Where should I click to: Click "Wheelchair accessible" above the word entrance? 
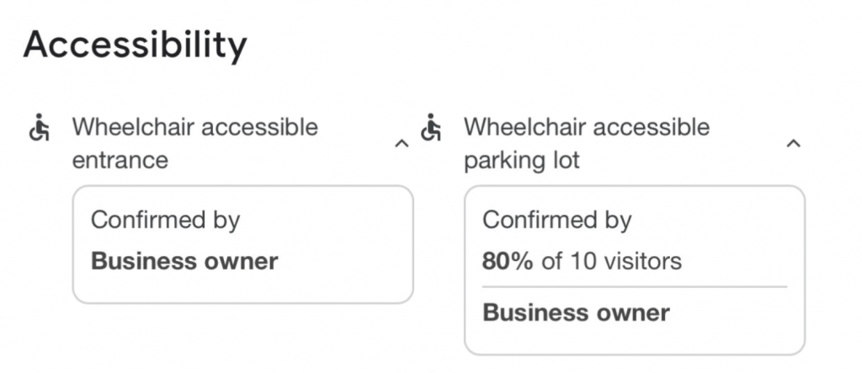(195, 128)
